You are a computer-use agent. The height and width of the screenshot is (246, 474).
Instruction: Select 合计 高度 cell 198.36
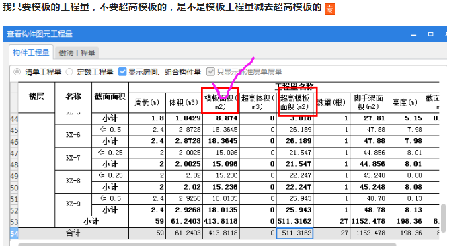click(405, 233)
